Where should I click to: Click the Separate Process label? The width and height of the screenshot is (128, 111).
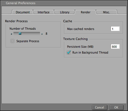[x=28, y=41]
